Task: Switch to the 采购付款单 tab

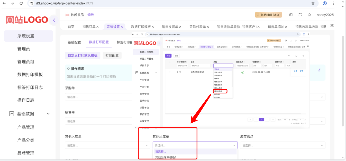Action: pyautogui.click(x=198, y=27)
